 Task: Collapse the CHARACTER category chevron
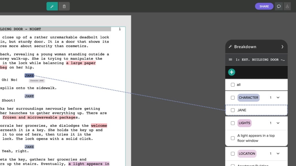(278, 97)
